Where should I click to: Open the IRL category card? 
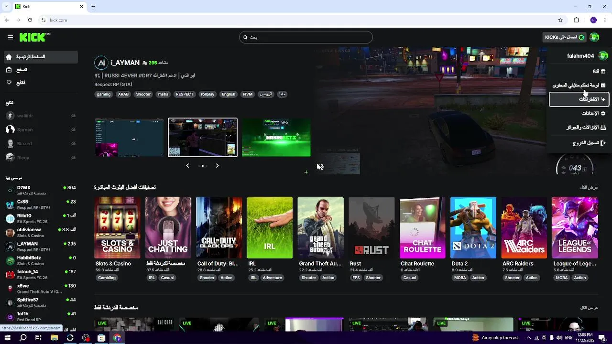(270, 228)
